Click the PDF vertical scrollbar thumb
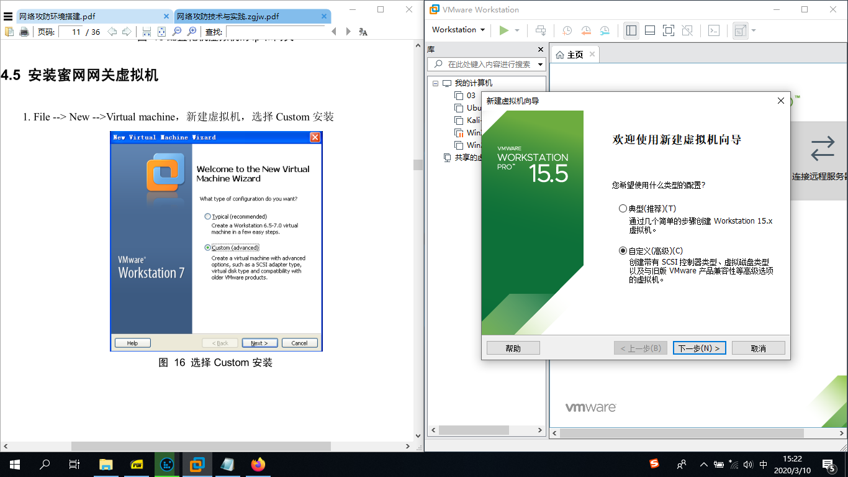Viewport: 848px width, 477px height. tap(418, 165)
